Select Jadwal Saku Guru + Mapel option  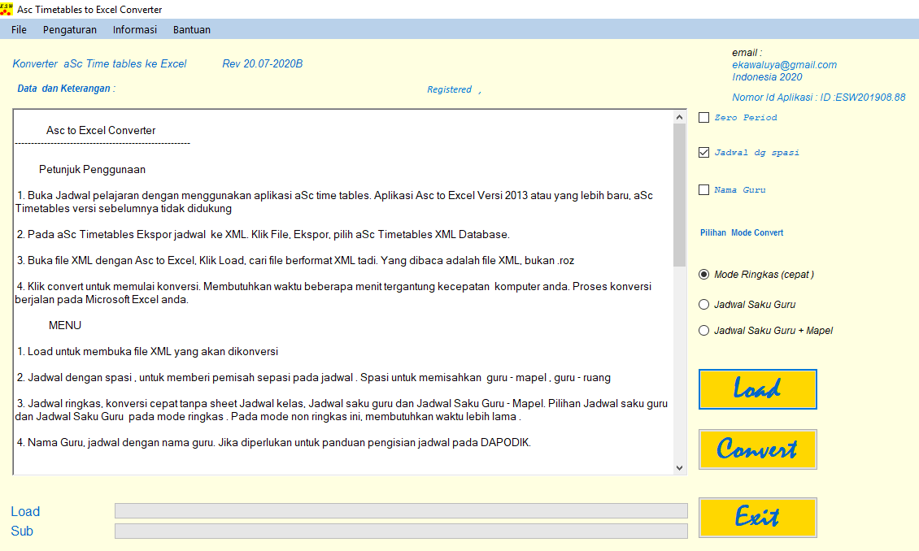(704, 331)
